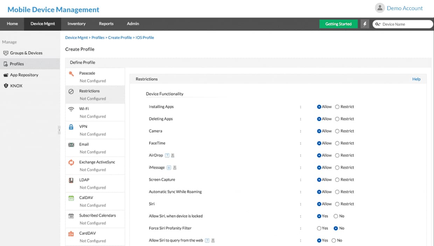The width and height of the screenshot is (434, 246).
Task: Open the Help link in Restrictions panel
Action: 416,79
